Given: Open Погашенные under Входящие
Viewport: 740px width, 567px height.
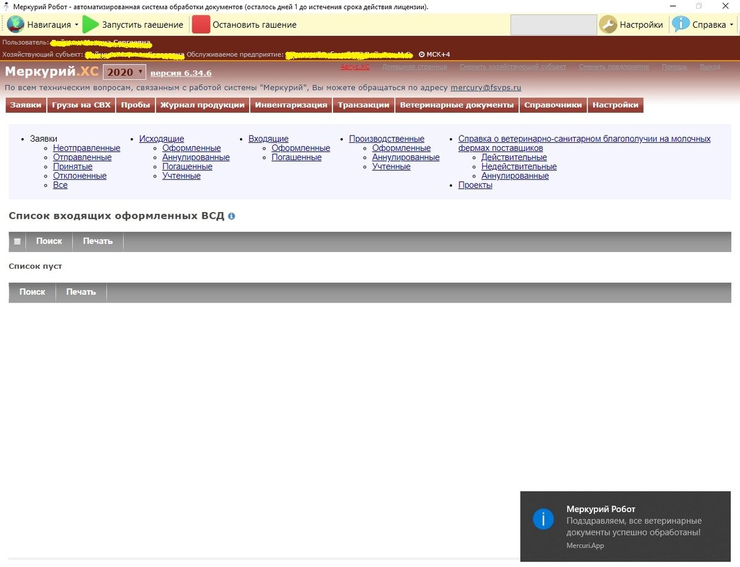Looking at the screenshot, I should coord(297,157).
